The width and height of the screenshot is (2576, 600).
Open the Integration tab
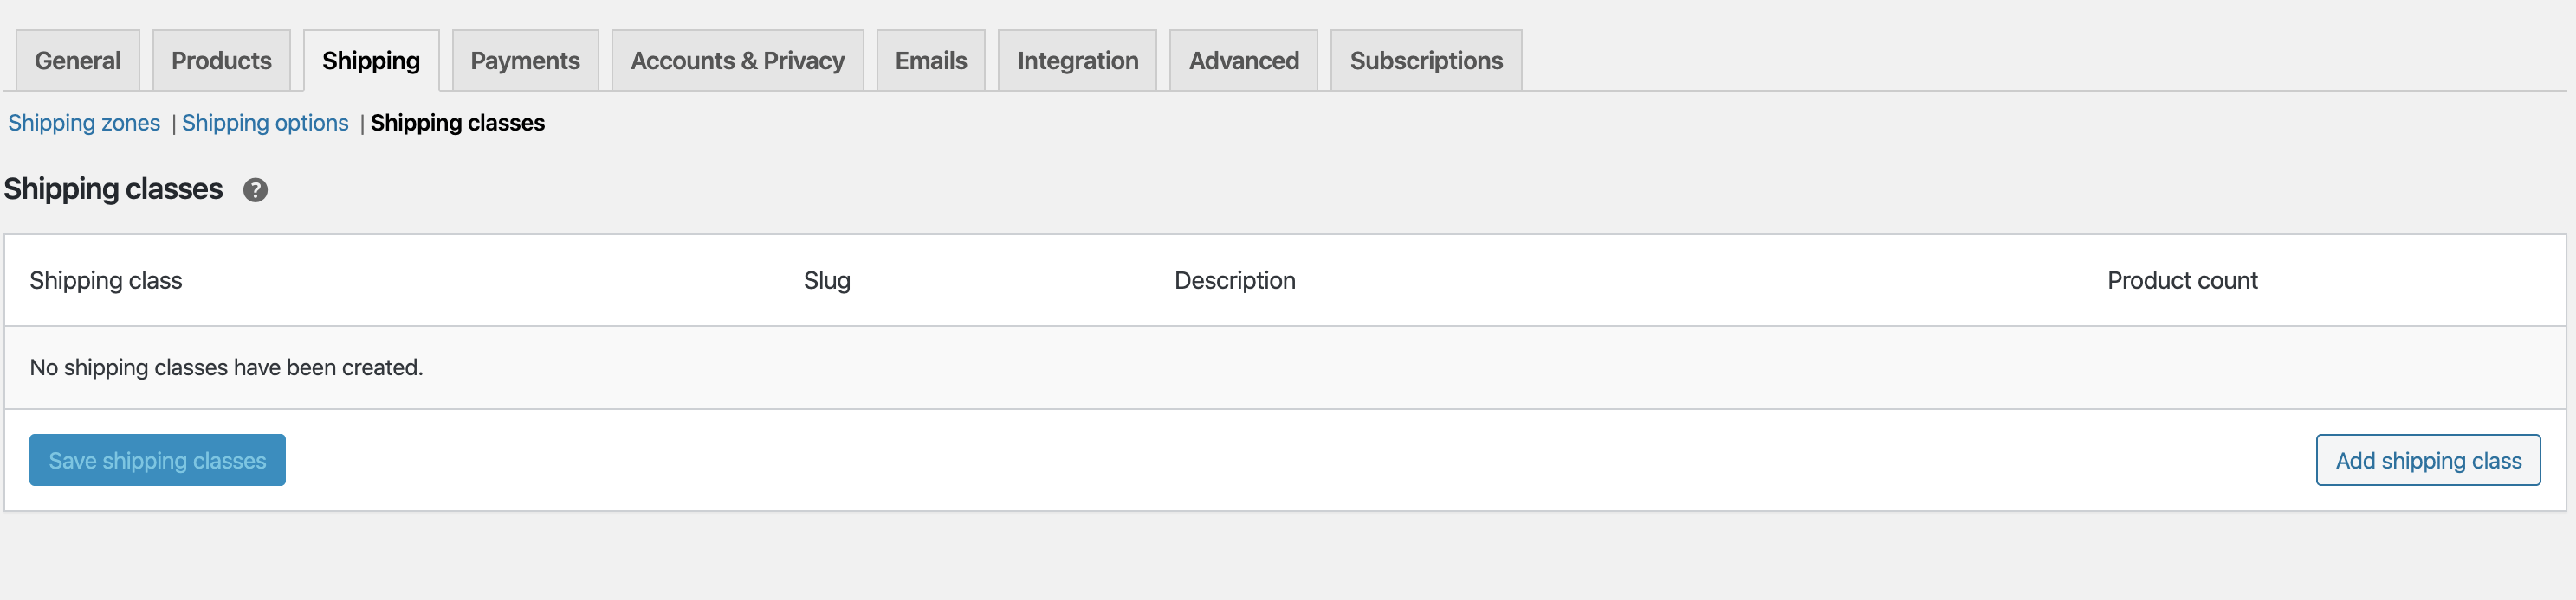[1077, 61]
